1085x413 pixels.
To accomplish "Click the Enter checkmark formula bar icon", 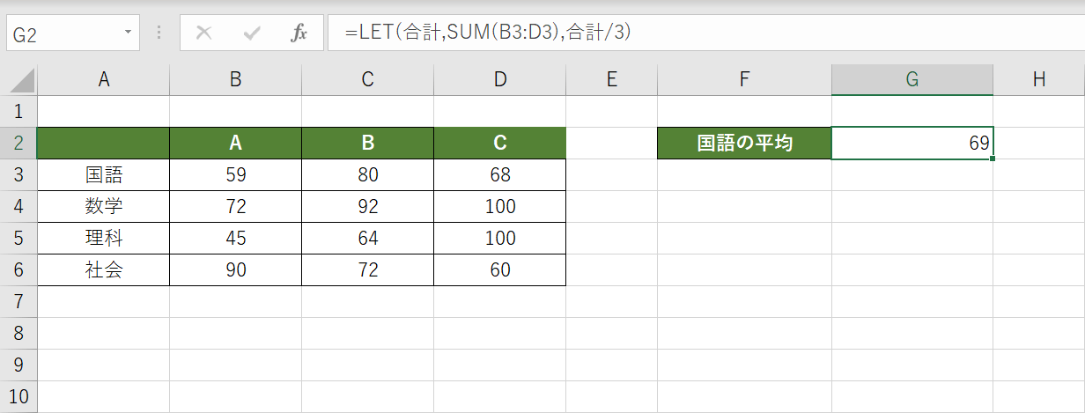I will 252,33.
